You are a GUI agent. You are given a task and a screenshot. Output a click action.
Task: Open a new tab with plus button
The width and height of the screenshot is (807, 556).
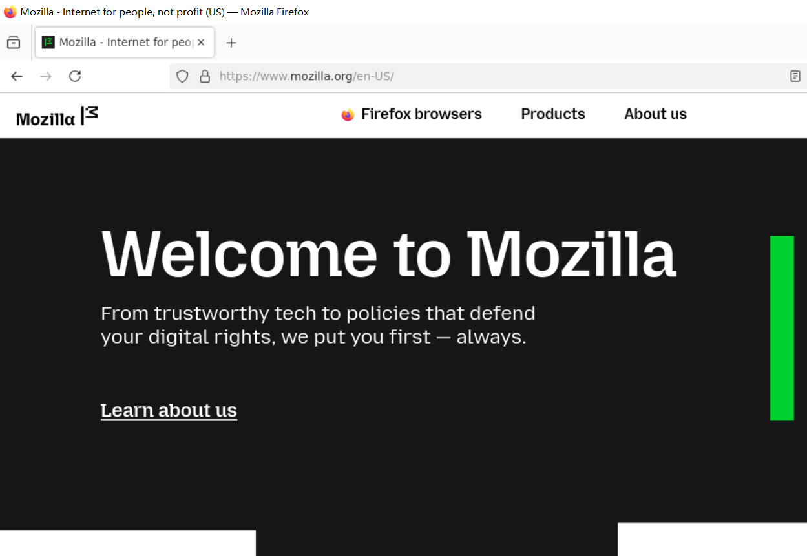click(231, 43)
